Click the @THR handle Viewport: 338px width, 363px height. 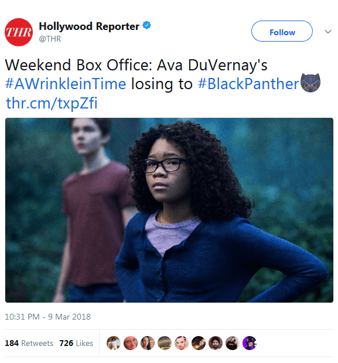coord(50,39)
